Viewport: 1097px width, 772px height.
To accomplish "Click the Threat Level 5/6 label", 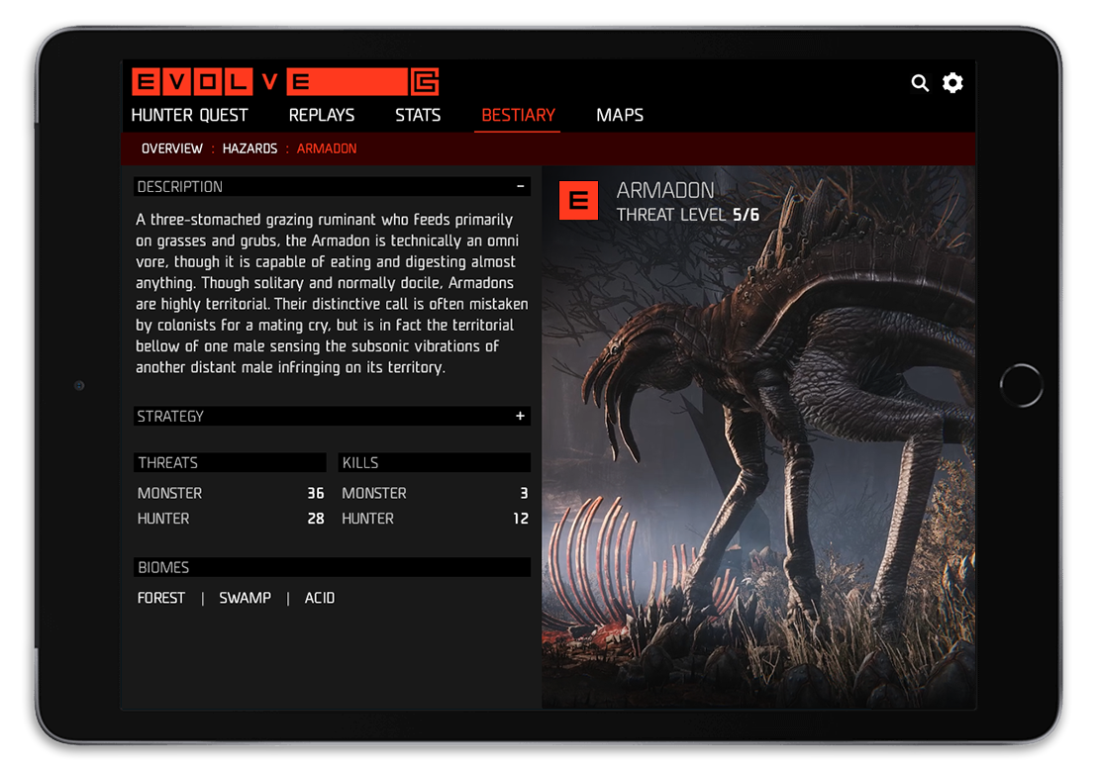I will pyautogui.click(x=688, y=215).
